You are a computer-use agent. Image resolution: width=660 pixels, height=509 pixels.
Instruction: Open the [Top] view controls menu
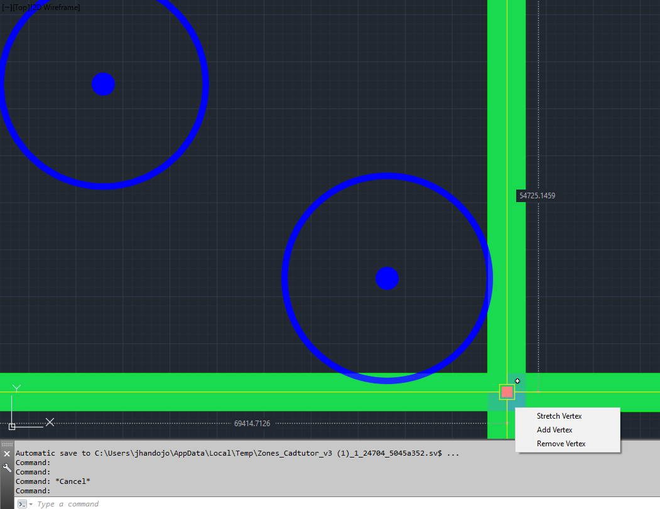21,8
